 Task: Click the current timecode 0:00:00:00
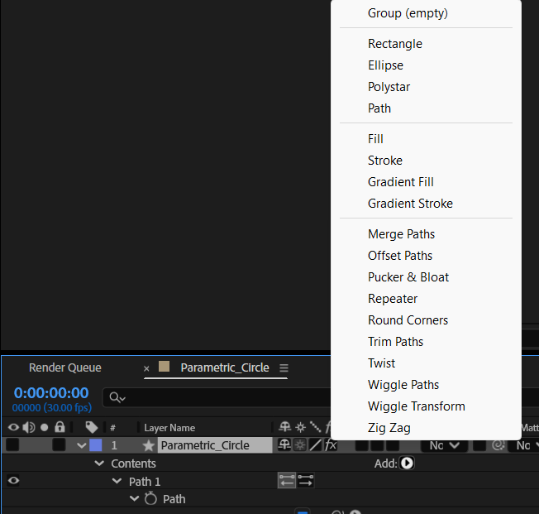(51, 393)
